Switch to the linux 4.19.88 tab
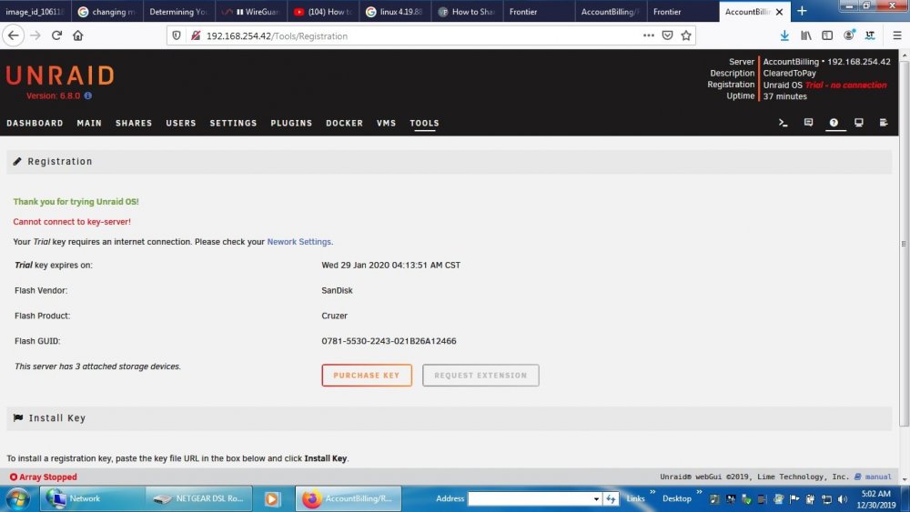This screenshot has height=512, width=910. coord(395,12)
